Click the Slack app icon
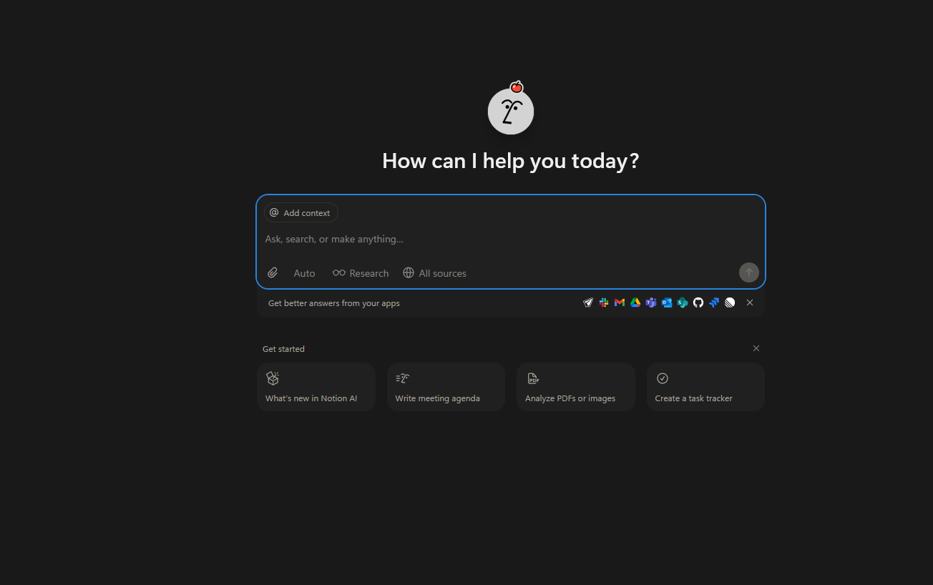The width and height of the screenshot is (933, 585). click(604, 303)
